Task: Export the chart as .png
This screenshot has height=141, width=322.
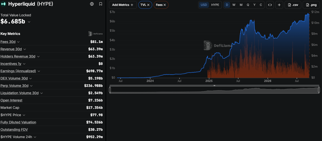Action: (x=311, y=5)
